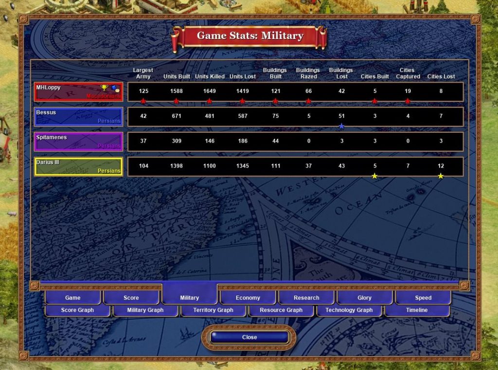
Task: Click Bessus buildings built value 75
Action: click(275, 116)
